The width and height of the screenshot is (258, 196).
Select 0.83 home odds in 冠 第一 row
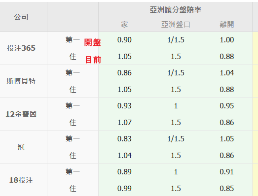(124, 139)
